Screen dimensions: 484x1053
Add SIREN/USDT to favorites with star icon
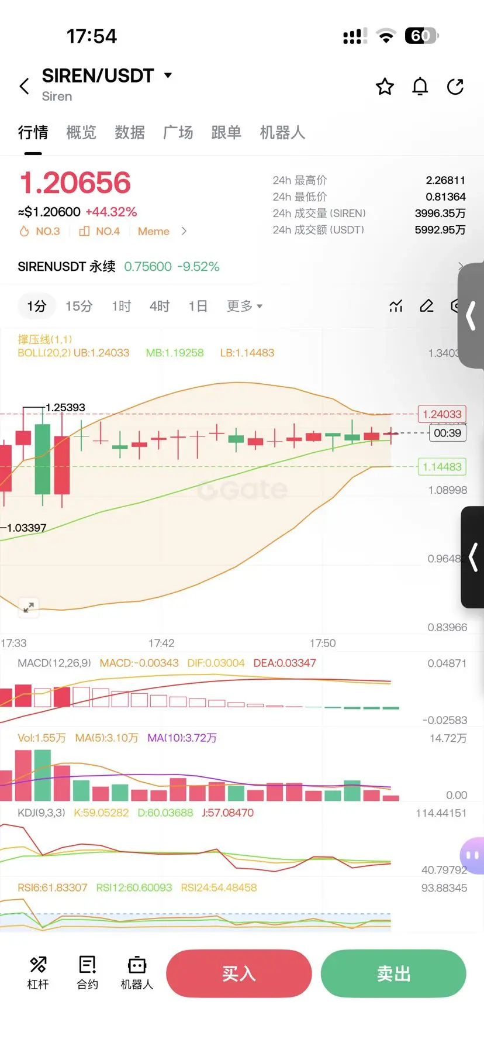click(x=385, y=87)
